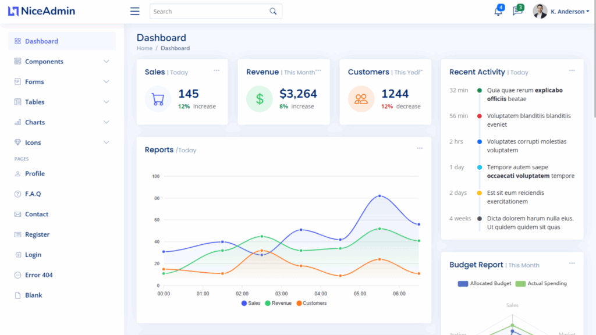Open the Contact page
The image size is (596, 335).
point(37,214)
